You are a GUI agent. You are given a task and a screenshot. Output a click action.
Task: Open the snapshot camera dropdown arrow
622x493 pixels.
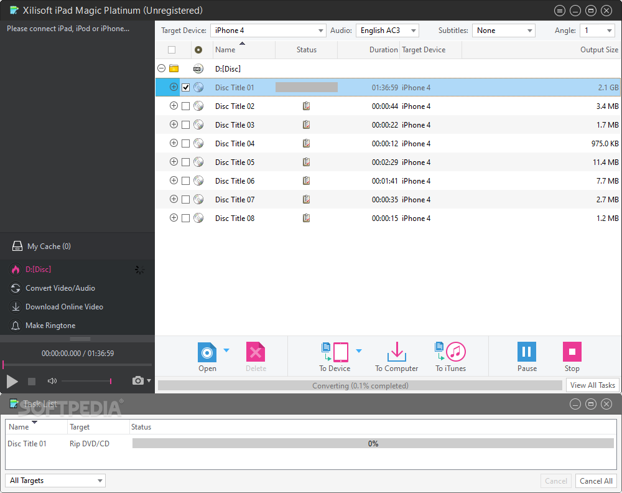[x=149, y=381]
